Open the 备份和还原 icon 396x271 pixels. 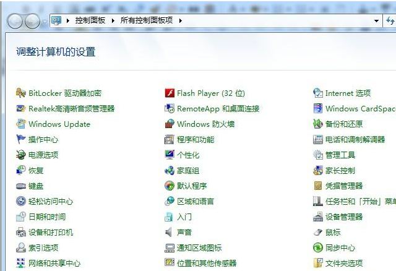point(318,124)
